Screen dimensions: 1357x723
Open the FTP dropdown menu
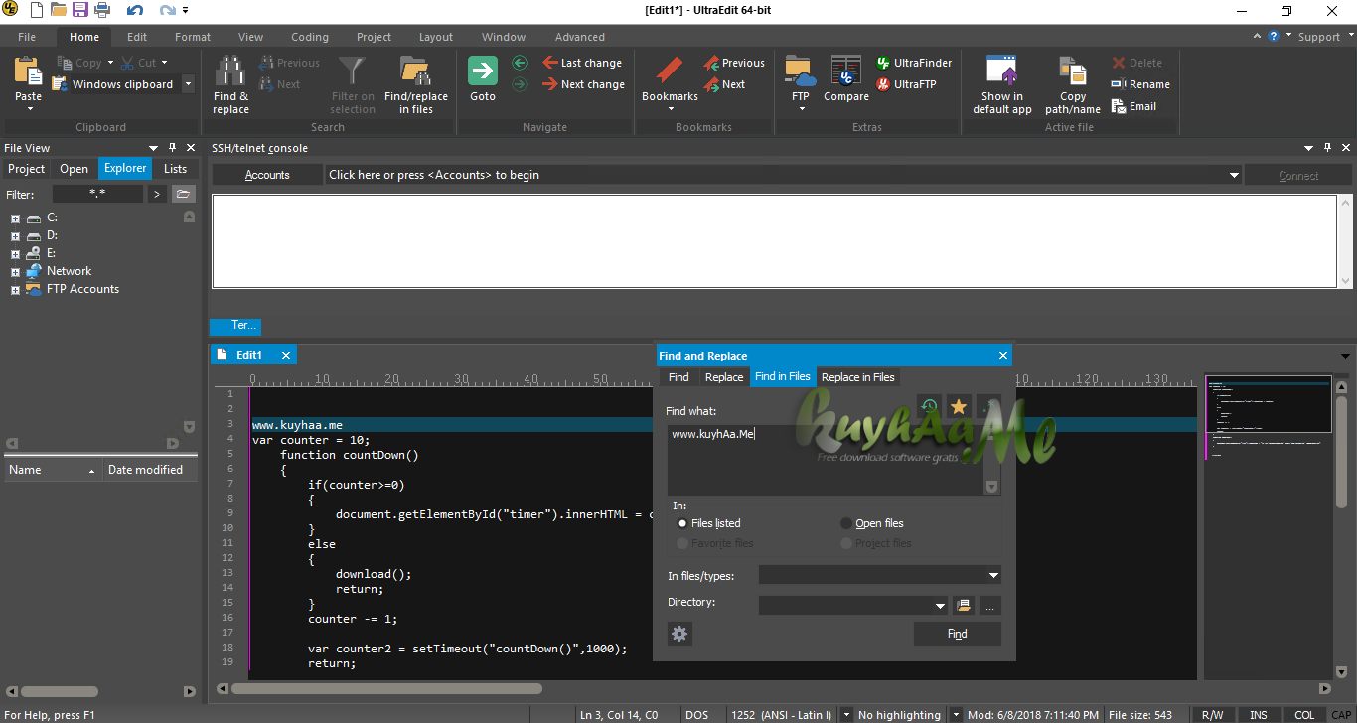[801, 108]
